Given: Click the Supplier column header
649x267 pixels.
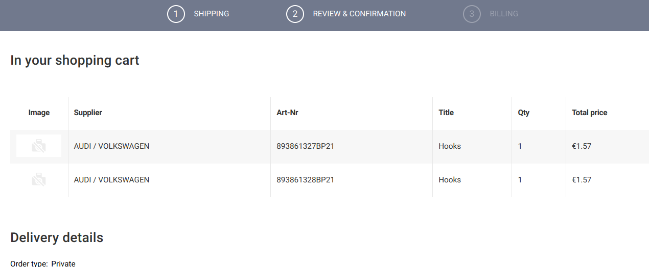Looking at the screenshot, I should 88,113.
